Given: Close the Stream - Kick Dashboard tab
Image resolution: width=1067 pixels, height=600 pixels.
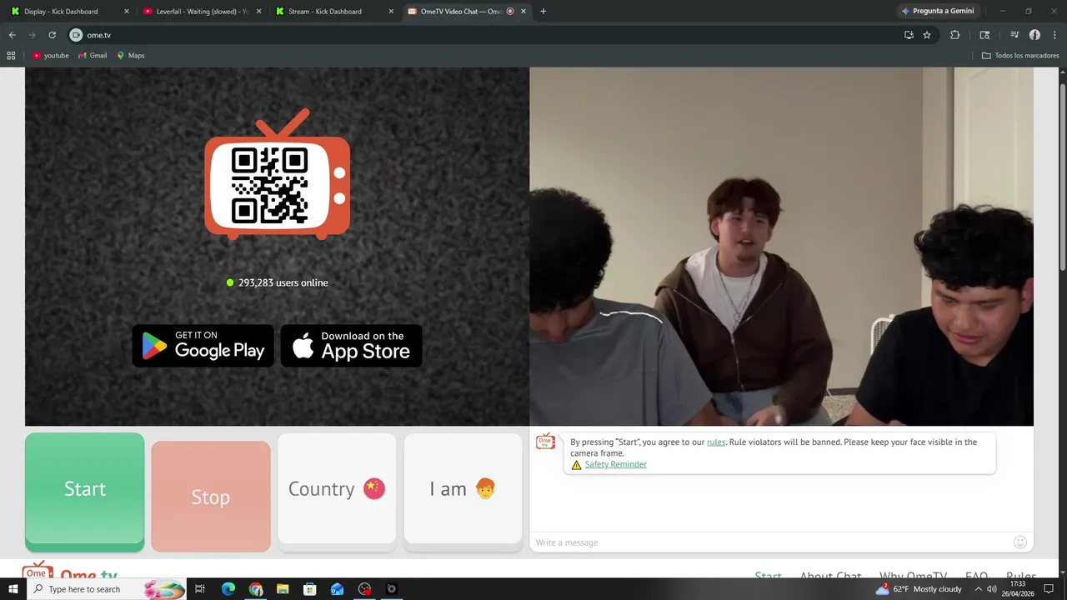Looking at the screenshot, I should [x=391, y=12].
